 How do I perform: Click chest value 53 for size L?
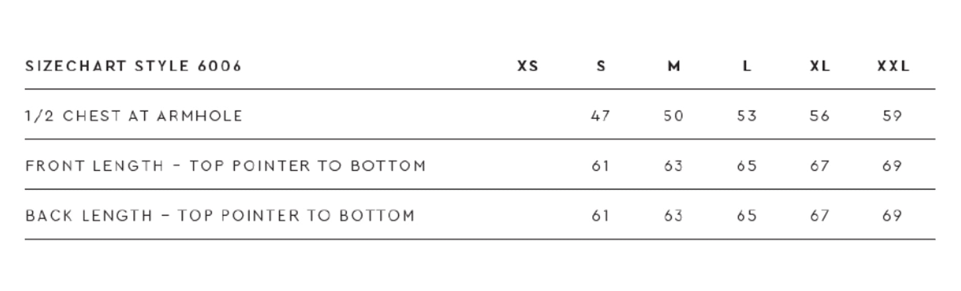tap(747, 116)
